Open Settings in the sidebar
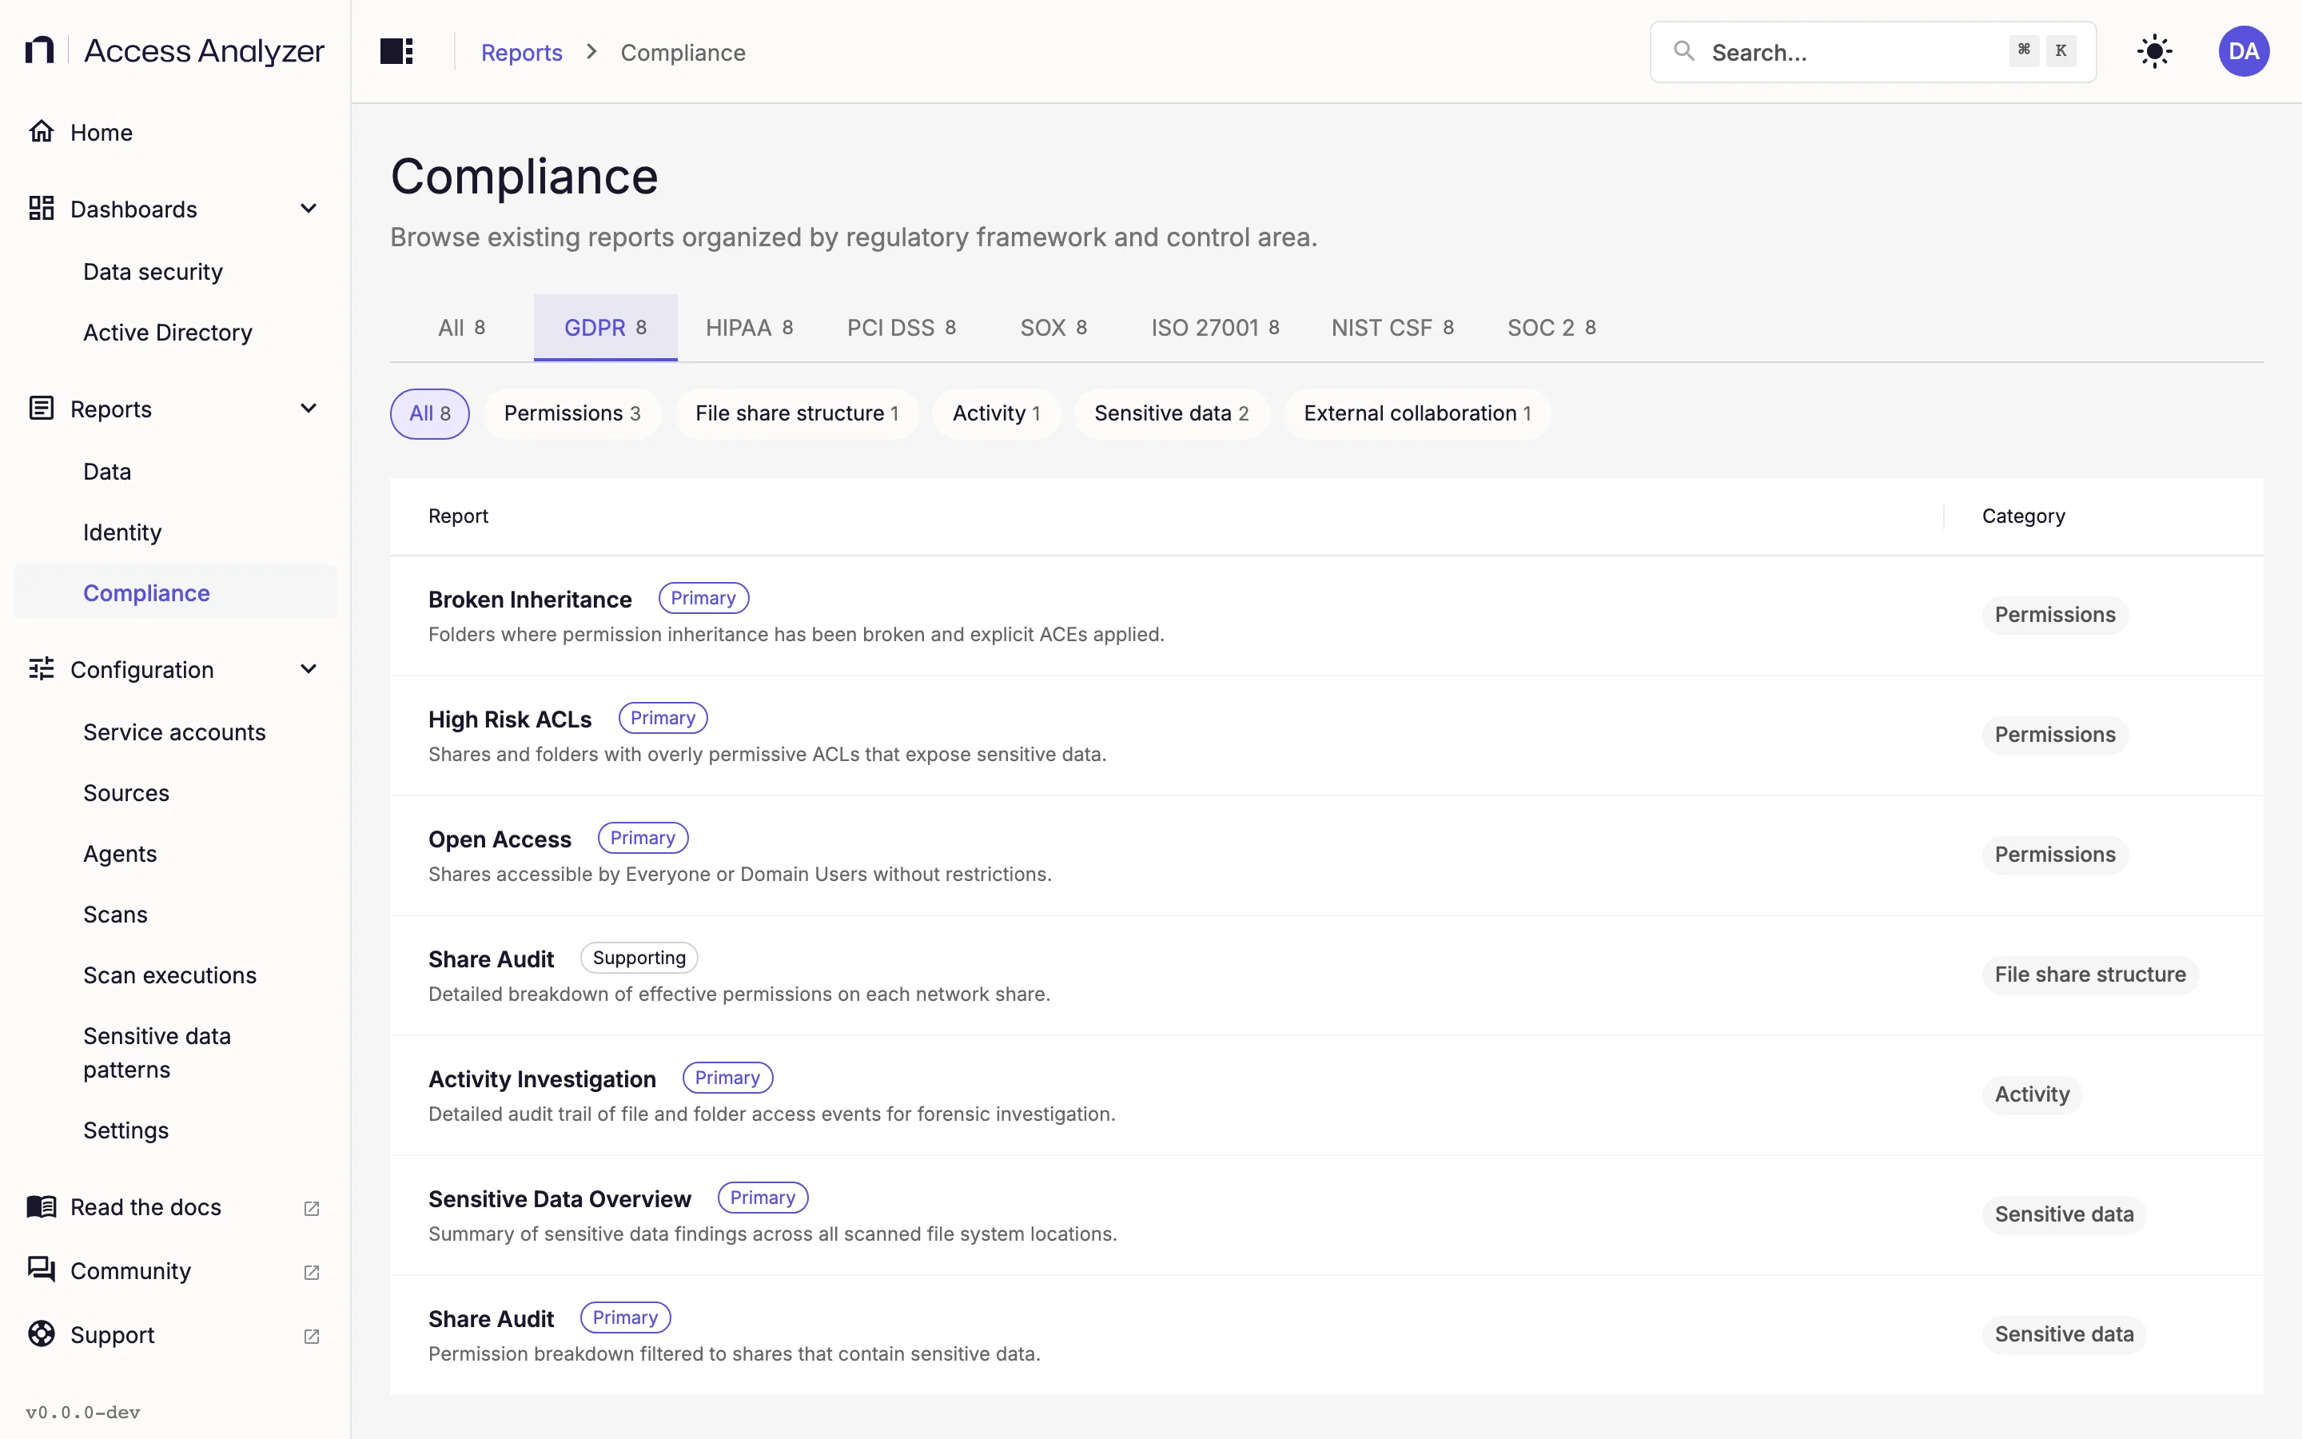Screen dimensions: 2302x1439 175,1130
